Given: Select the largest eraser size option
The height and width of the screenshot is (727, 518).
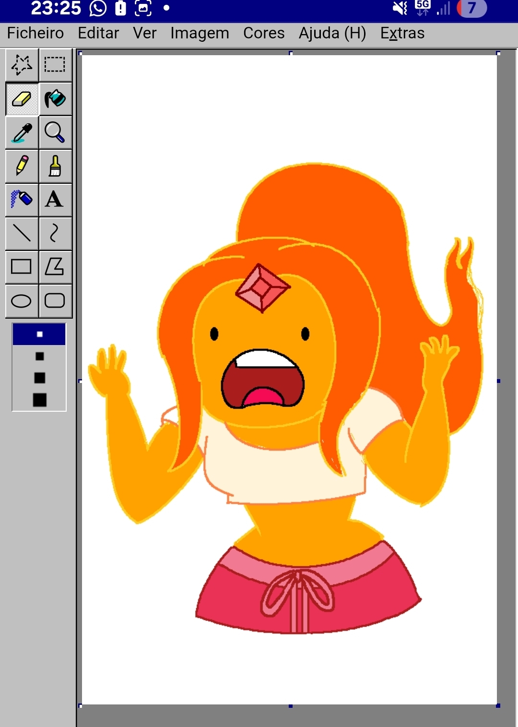Looking at the screenshot, I should (39, 400).
